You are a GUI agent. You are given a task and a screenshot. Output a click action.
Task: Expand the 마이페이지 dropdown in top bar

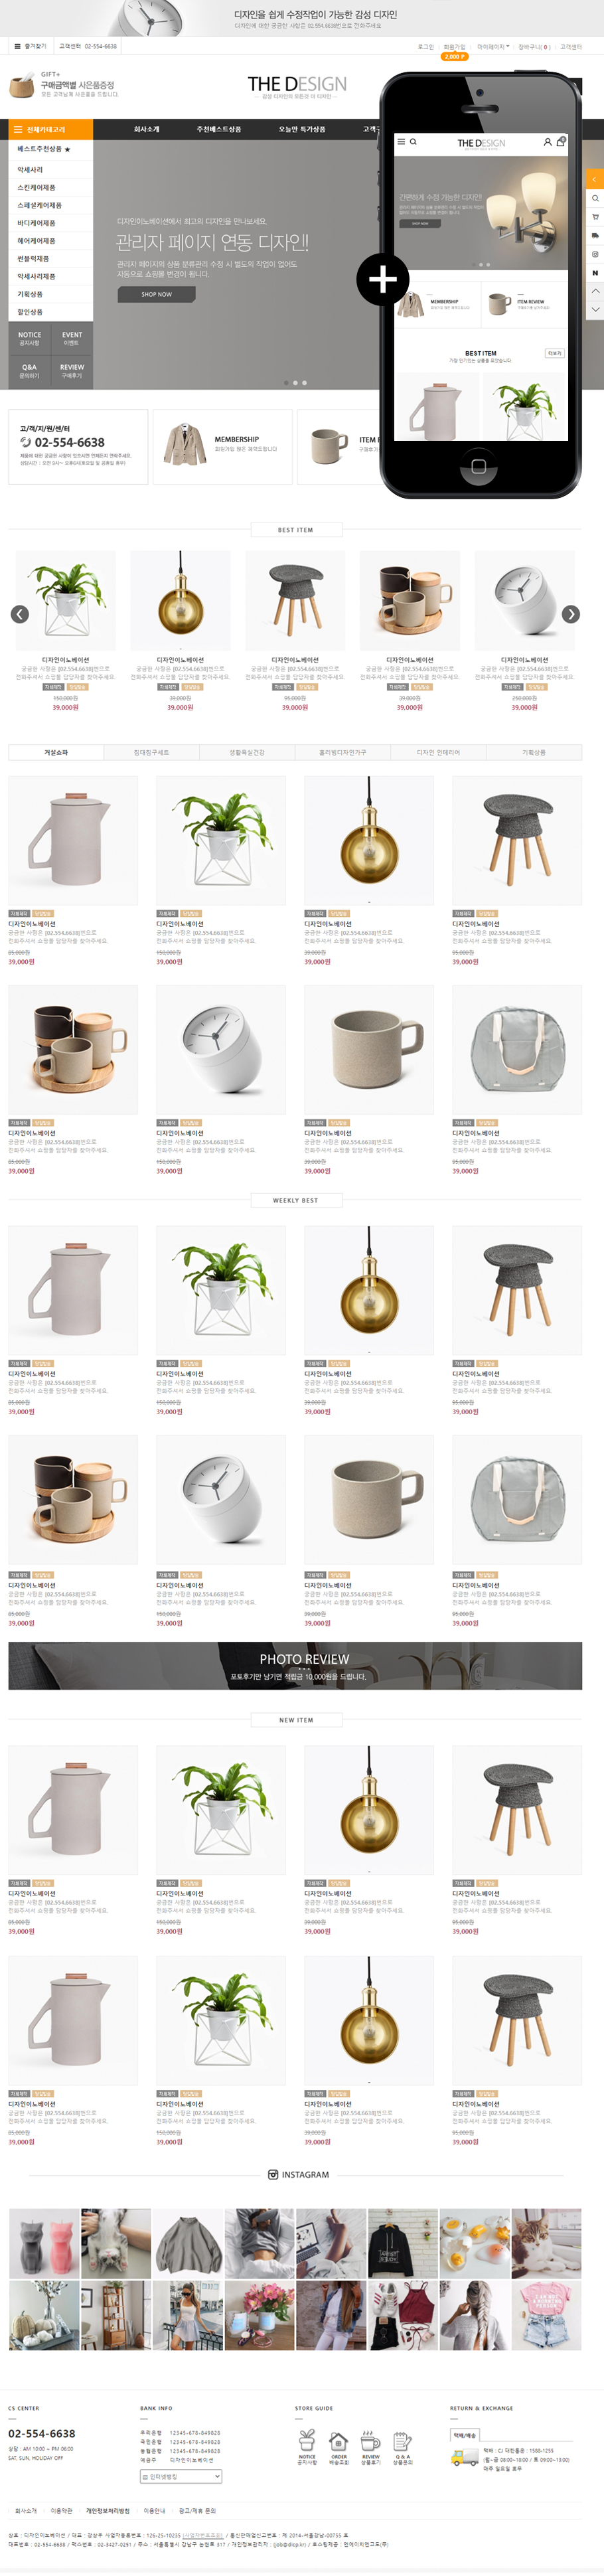point(491,47)
